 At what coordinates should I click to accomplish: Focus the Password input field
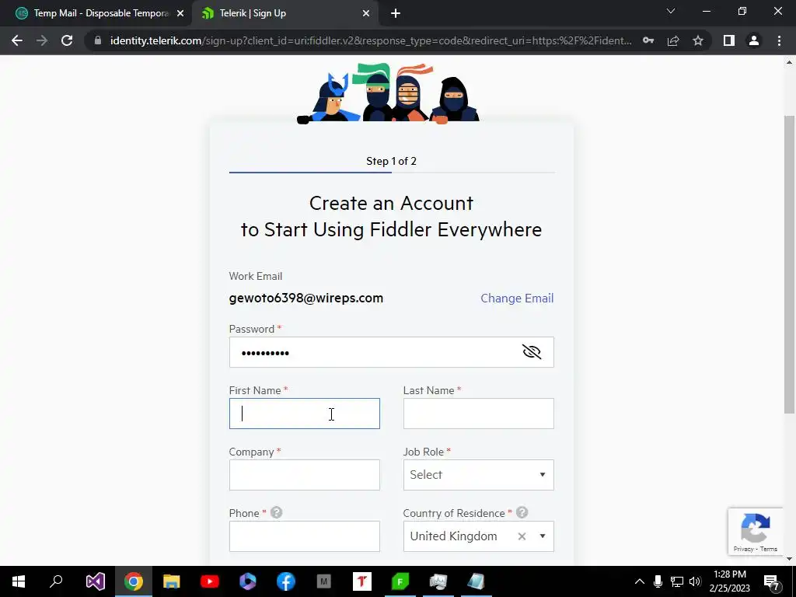[392, 352]
